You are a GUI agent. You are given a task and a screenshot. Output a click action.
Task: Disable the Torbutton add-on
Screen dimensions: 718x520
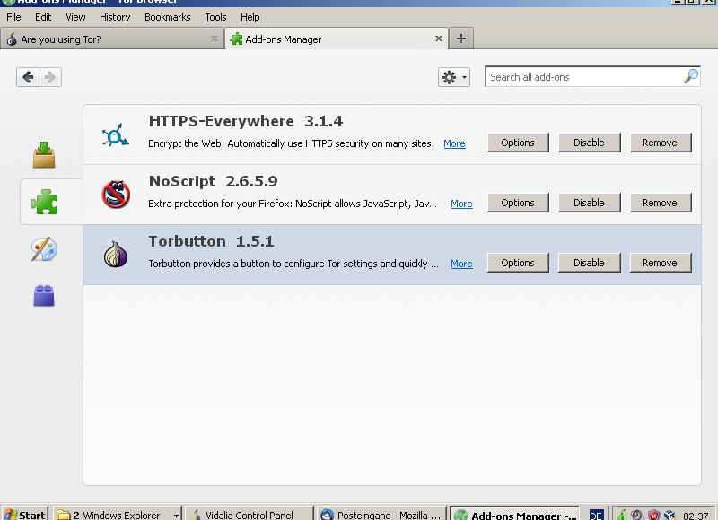click(x=589, y=263)
